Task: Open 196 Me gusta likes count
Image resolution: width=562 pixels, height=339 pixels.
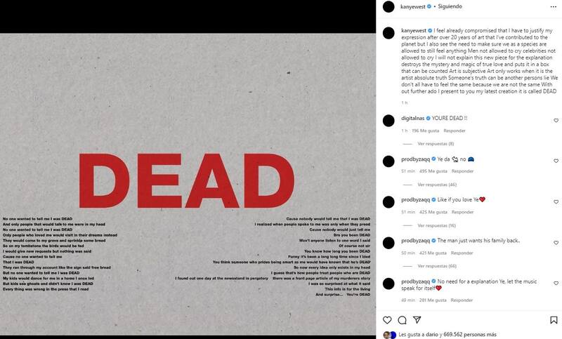Action: pyautogui.click(x=426, y=131)
